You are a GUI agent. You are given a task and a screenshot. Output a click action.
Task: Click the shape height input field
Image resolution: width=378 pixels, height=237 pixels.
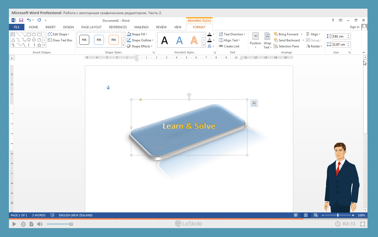point(339,36)
